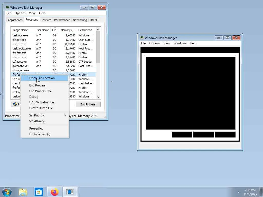Screen dimensions: 263x197
Task: Click the crashhelper description cell
Action: tap(86, 83)
